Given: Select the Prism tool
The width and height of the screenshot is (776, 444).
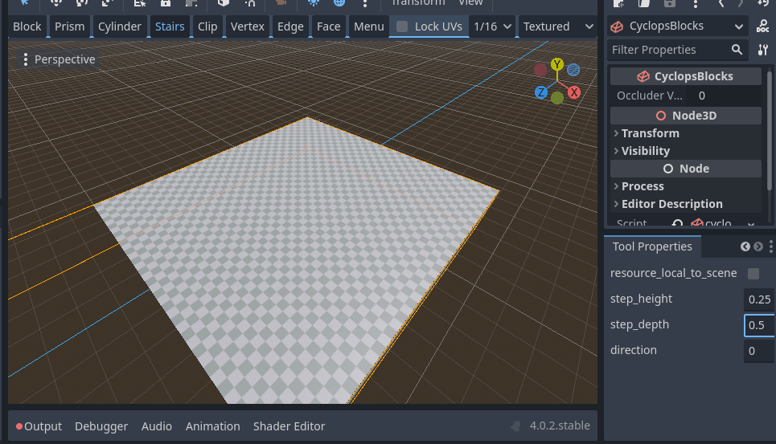Looking at the screenshot, I should (69, 26).
